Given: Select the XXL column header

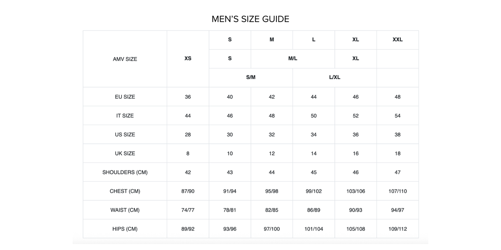Looking at the screenshot, I should pyautogui.click(x=397, y=40).
